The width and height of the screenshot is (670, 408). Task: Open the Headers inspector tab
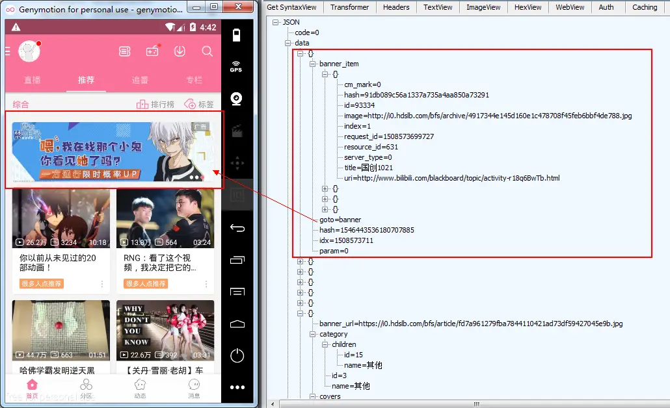[396, 7]
